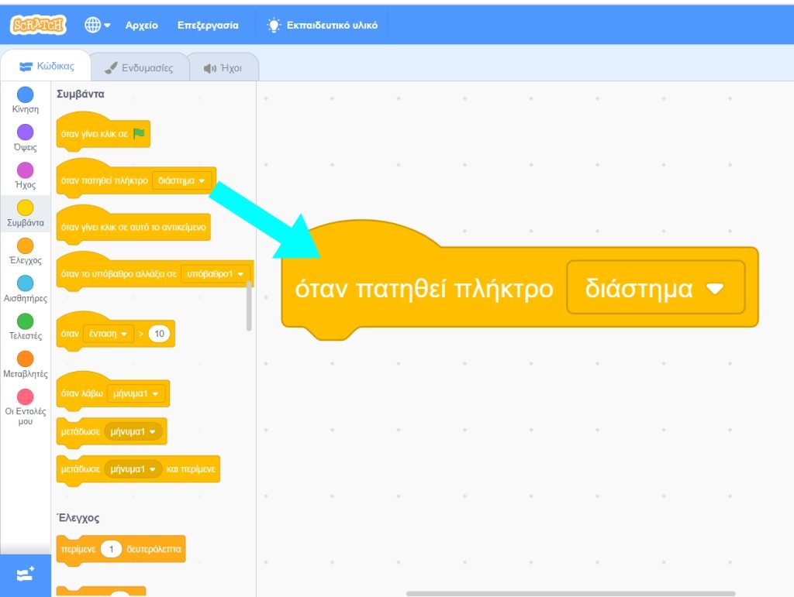Viewport: 794px width, 597px height.
Task: Open Εκπαιδευτικό υλικό tutorials
Action: 322,26
